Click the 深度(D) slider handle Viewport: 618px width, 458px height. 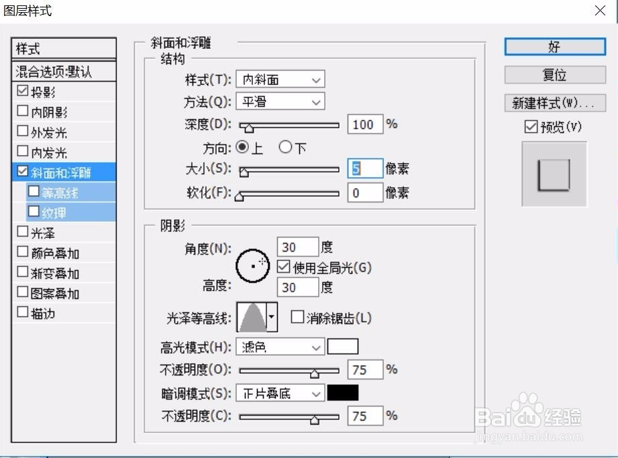pos(249,127)
